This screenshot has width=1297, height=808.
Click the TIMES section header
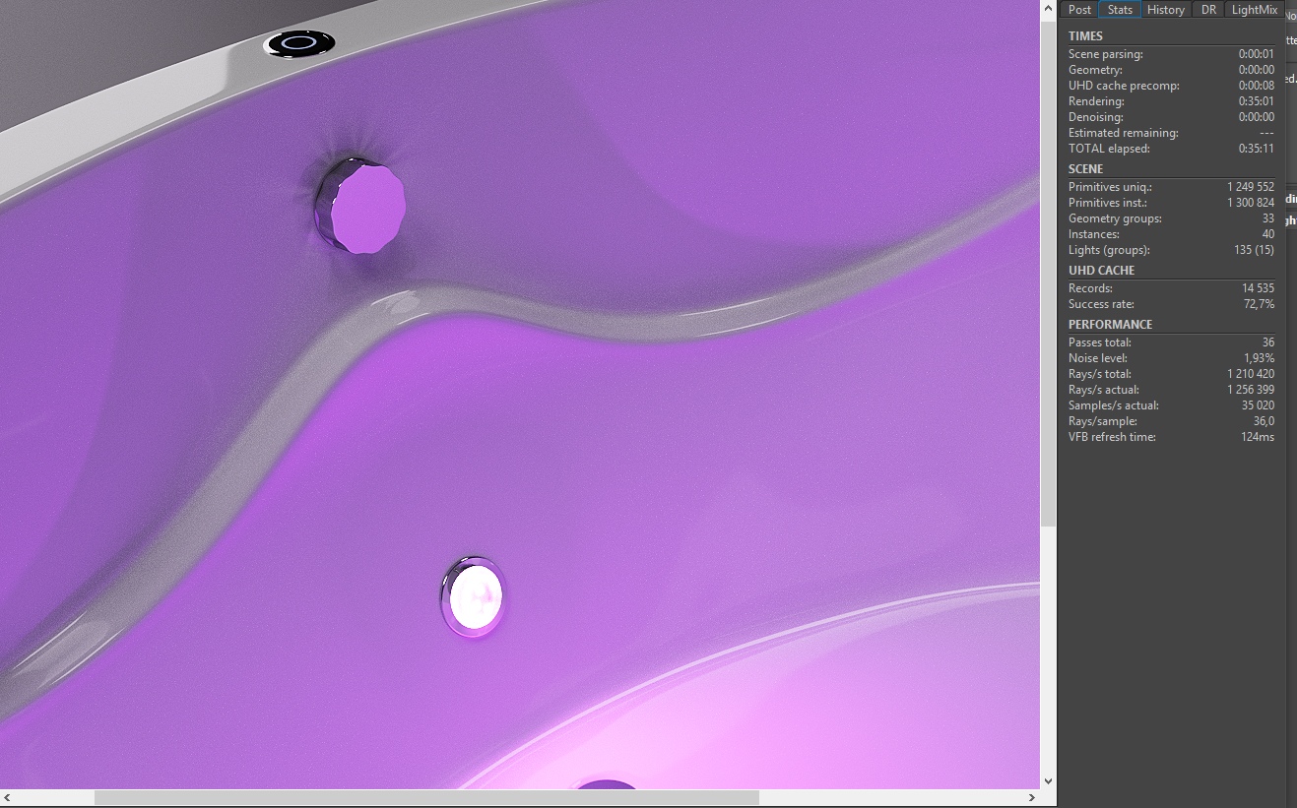point(1085,36)
